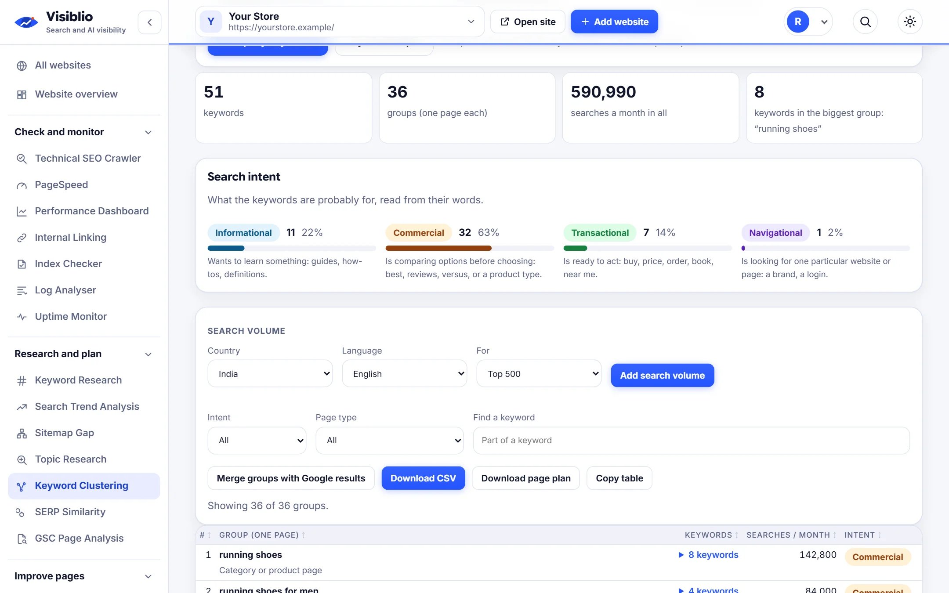
Task: Open the Language dropdown showing English
Action: (x=404, y=373)
